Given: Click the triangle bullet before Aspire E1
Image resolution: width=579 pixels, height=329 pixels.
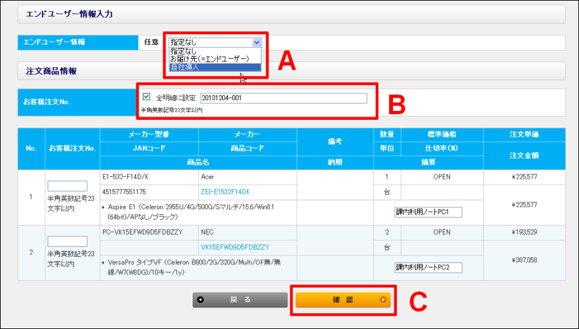Looking at the screenshot, I should (x=104, y=208).
